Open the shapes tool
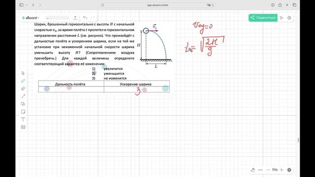Screen dimensions: 315x177 coord(23,104)
